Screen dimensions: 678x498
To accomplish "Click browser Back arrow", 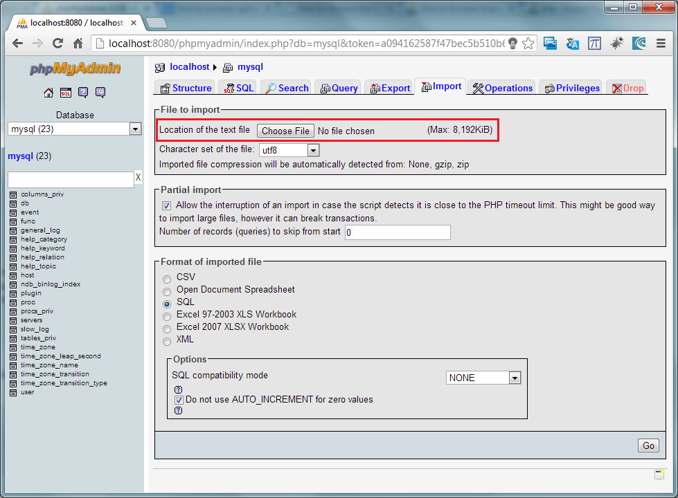I will tap(18, 43).
